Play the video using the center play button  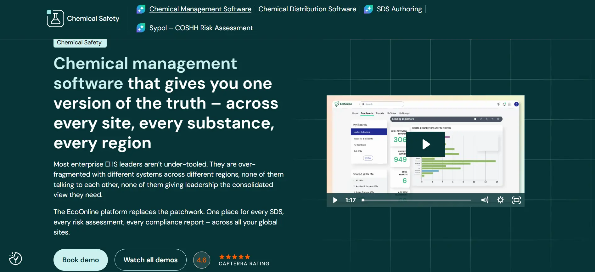[x=426, y=144]
